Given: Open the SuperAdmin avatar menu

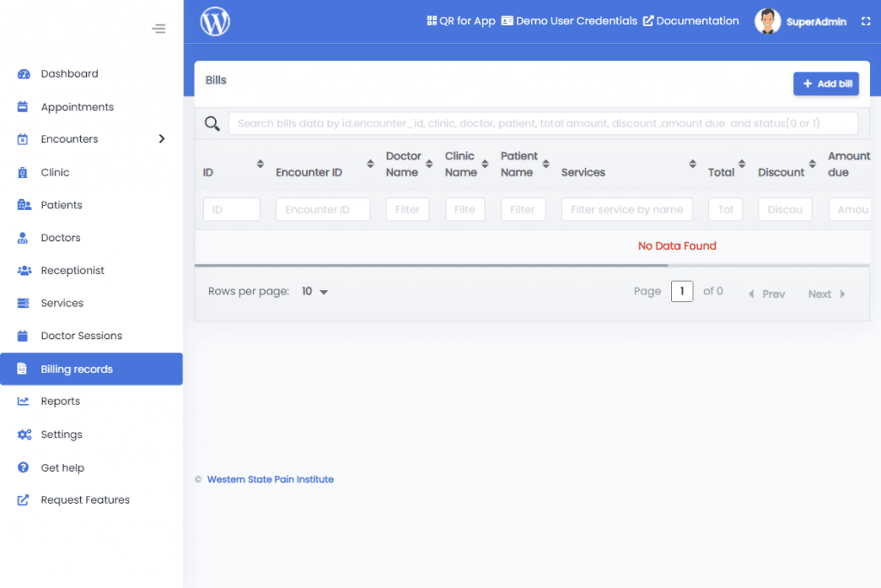Looking at the screenshot, I should (x=767, y=22).
